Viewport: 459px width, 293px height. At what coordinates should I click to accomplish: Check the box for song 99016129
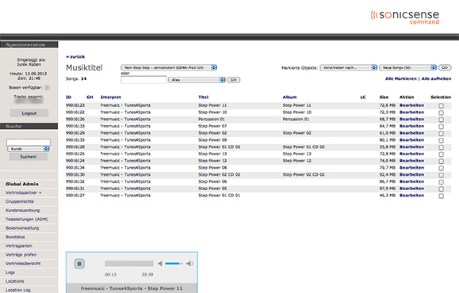tap(441, 133)
